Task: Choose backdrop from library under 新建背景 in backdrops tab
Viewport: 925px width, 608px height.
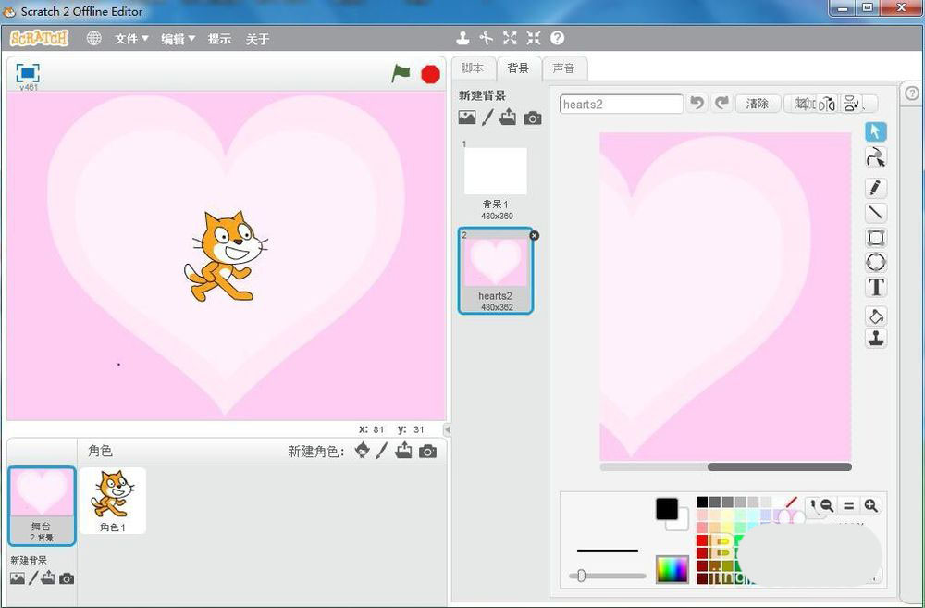Action: pyautogui.click(x=466, y=118)
